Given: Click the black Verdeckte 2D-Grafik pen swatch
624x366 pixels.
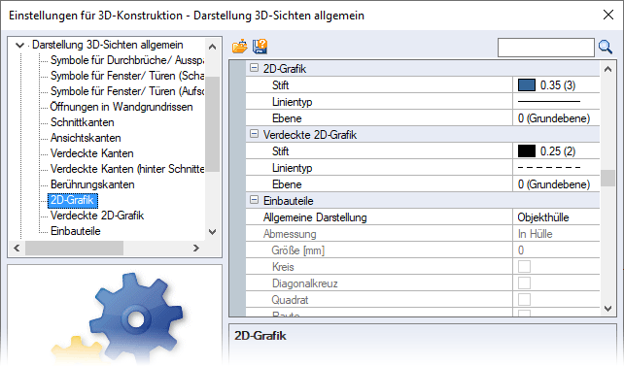Looking at the screenshot, I should [527, 151].
